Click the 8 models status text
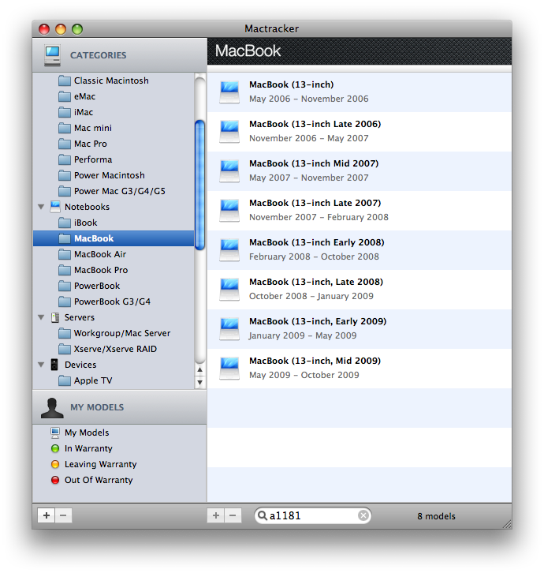This screenshot has width=544, height=573. [436, 516]
